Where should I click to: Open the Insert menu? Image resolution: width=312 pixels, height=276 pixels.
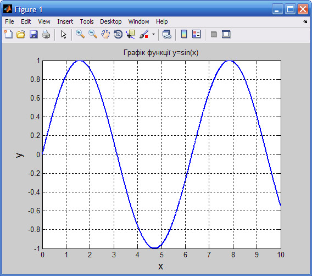(x=65, y=21)
